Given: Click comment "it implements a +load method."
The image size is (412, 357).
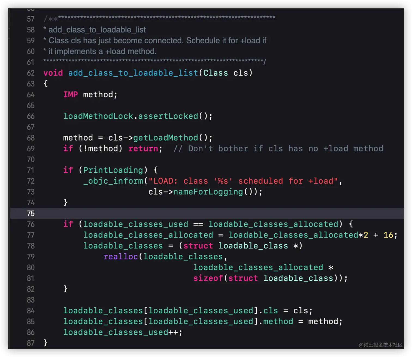Looking at the screenshot, I should click(x=102, y=51).
